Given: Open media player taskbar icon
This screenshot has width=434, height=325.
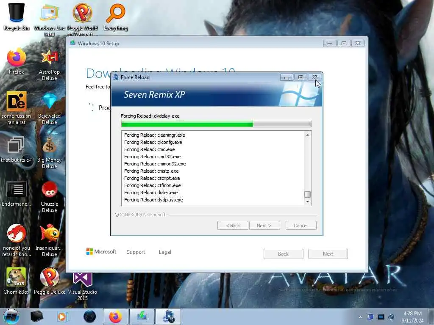Looking at the screenshot, I should tap(62, 317).
